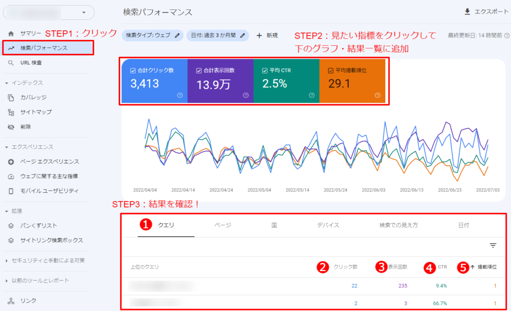Click the pencil icon on the date range chip

(243, 35)
